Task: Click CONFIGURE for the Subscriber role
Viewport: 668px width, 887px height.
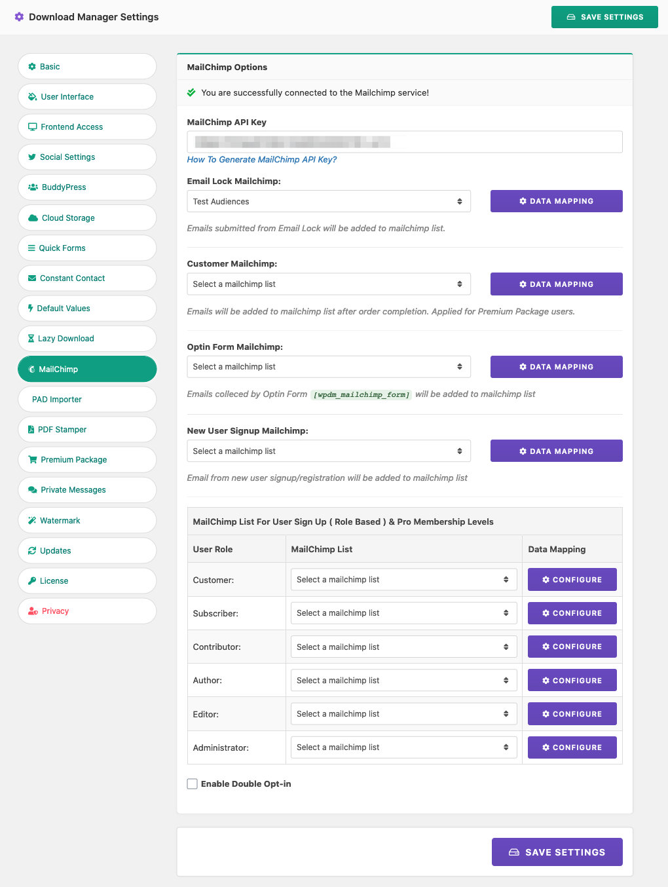Action: pyautogui.click(x=571, y=613)
